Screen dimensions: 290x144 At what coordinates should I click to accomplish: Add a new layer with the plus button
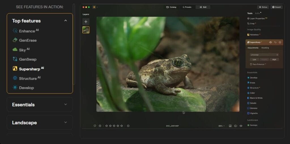click(86, 22)
